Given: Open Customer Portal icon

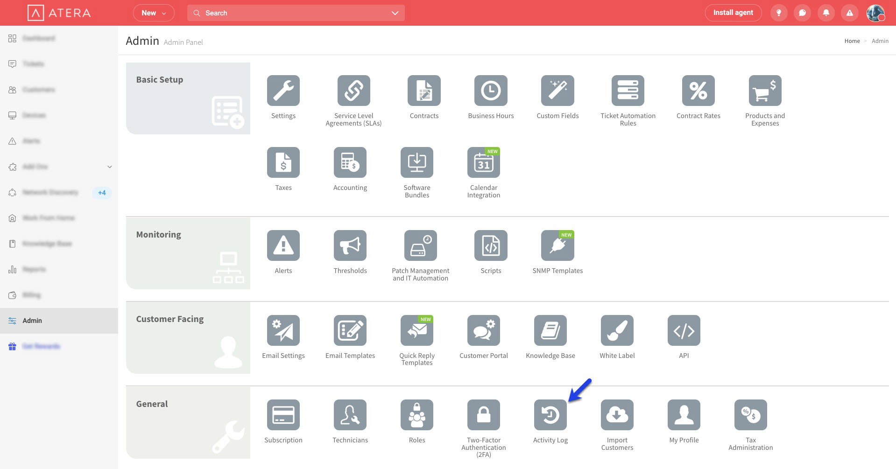Looking at the screenshot, I should 484,330.
